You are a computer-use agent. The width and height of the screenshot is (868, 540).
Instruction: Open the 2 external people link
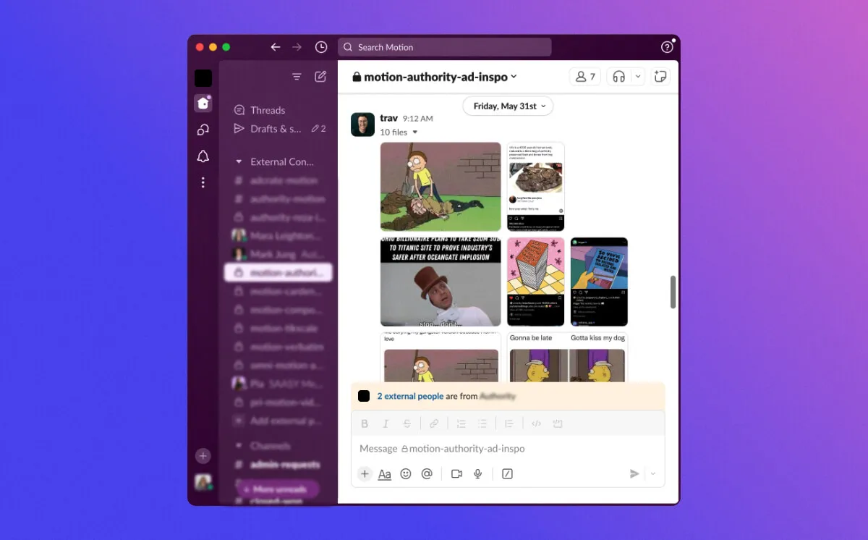click(x=410, y=396)
